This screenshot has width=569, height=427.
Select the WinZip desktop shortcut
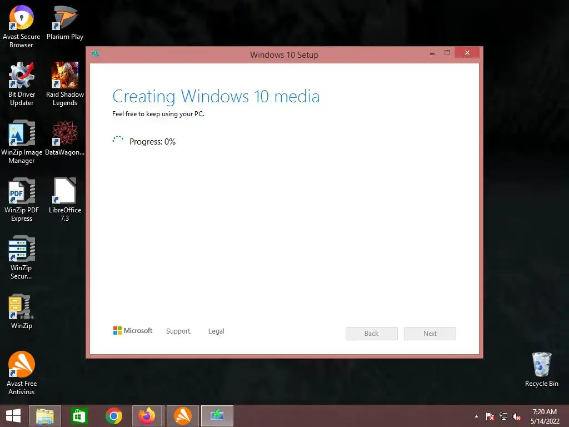click(22, 311)
